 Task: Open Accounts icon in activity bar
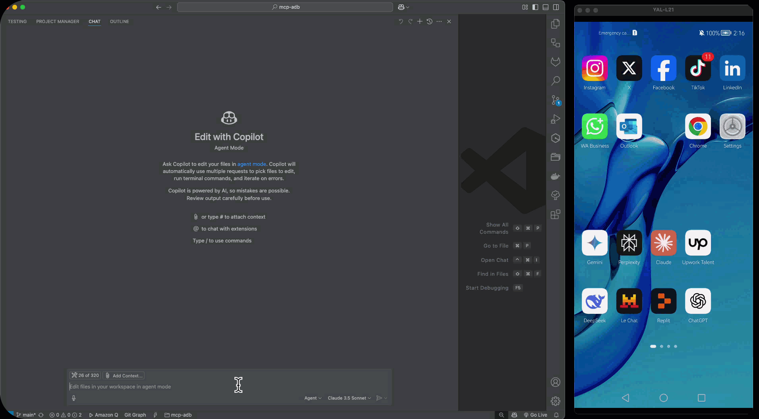(556, 382)
